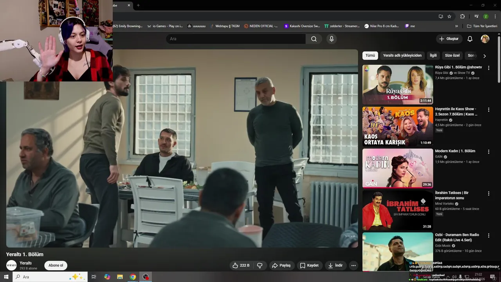This screenshot has height=282, width=501.
Task: Open options menu for Modern Kadın video
Action: click(x=488, y=152)
